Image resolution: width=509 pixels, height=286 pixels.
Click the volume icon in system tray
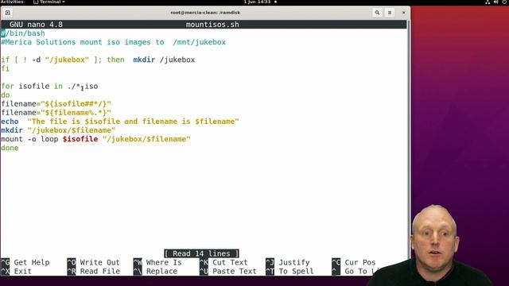[x=495, y=2]
